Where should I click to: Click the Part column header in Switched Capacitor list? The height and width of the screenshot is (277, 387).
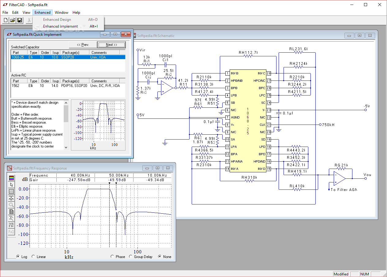click(x=19, y=53)
